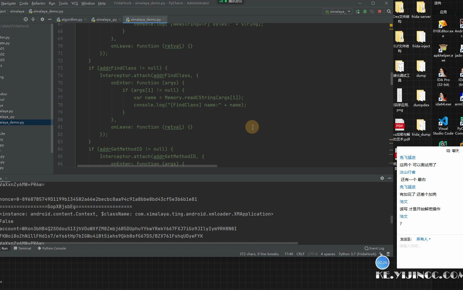Open the Refactor menu
The height and width of the screenshot is (290, 463).
(38, 3)
